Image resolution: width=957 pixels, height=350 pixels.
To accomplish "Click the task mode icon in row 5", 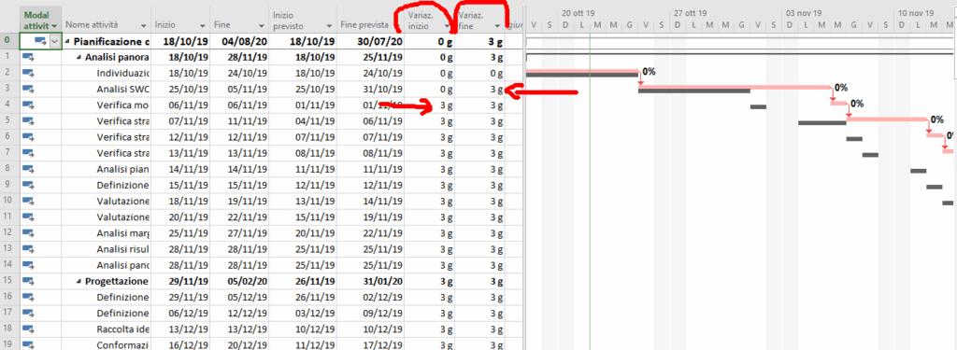I will [x=28, y=121].
